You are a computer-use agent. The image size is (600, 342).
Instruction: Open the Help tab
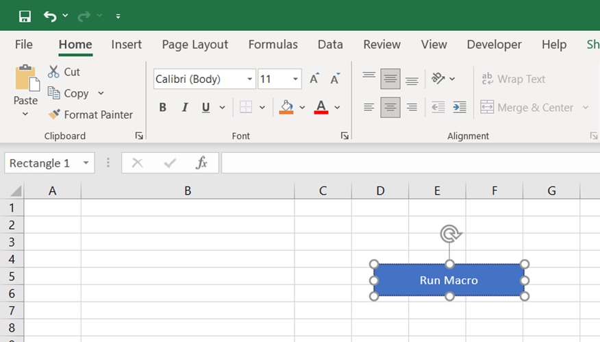[554, 45]
